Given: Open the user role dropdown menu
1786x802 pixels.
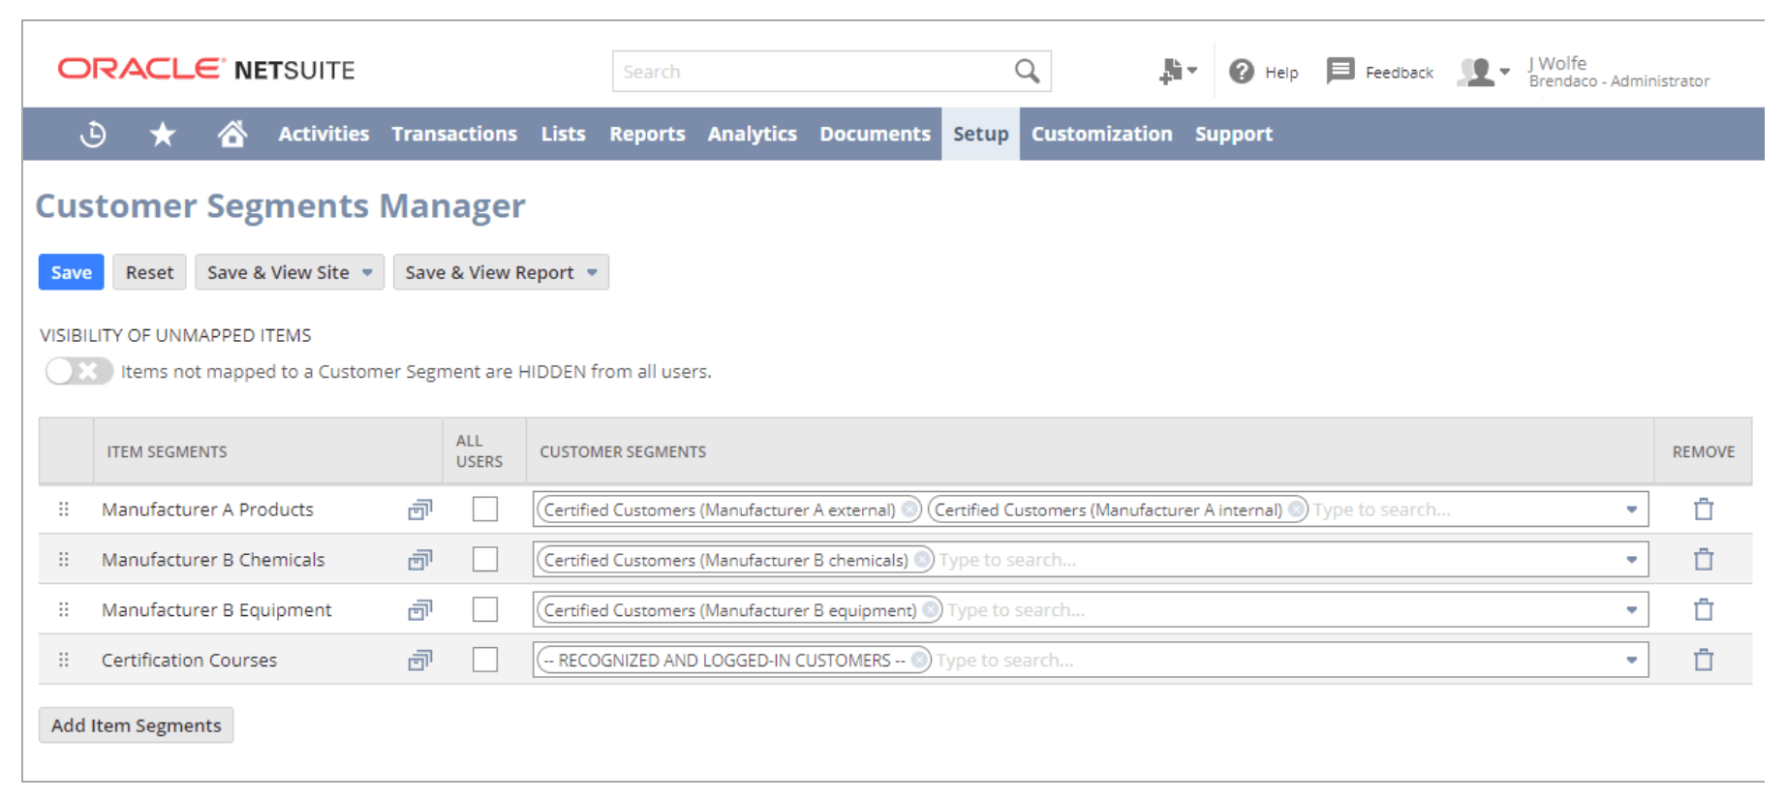Looking at the screenshot, I should 1485,72.
